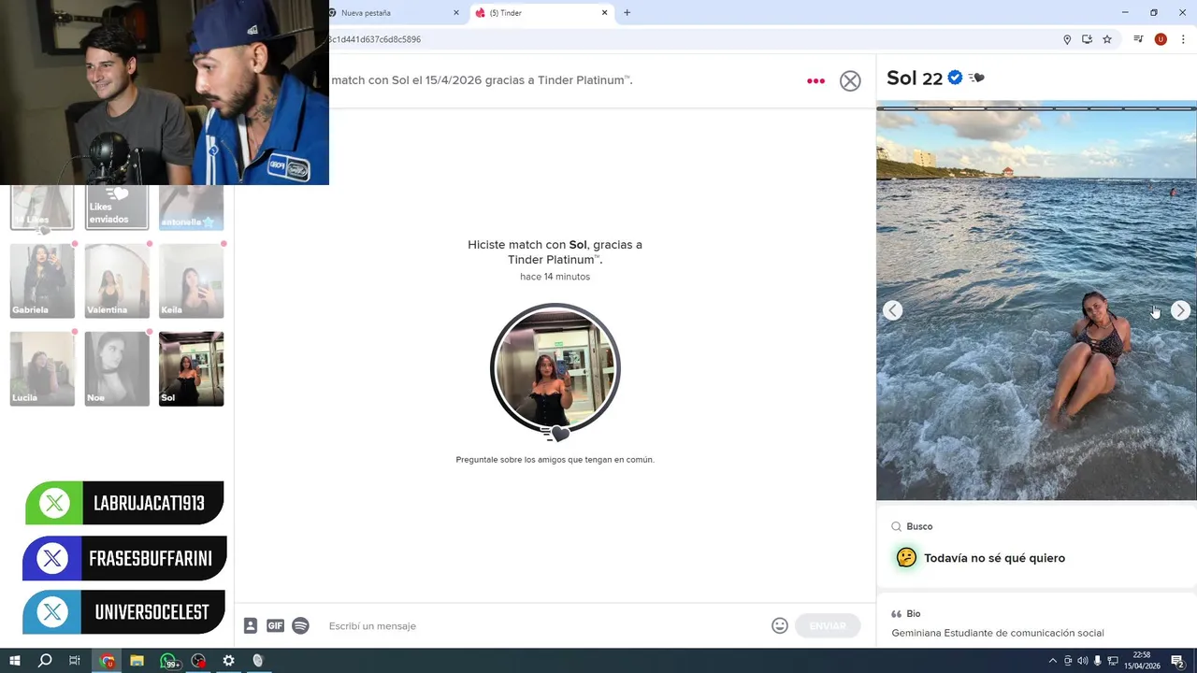
Task: Open the emoji picker
Action: click(780, 625)
